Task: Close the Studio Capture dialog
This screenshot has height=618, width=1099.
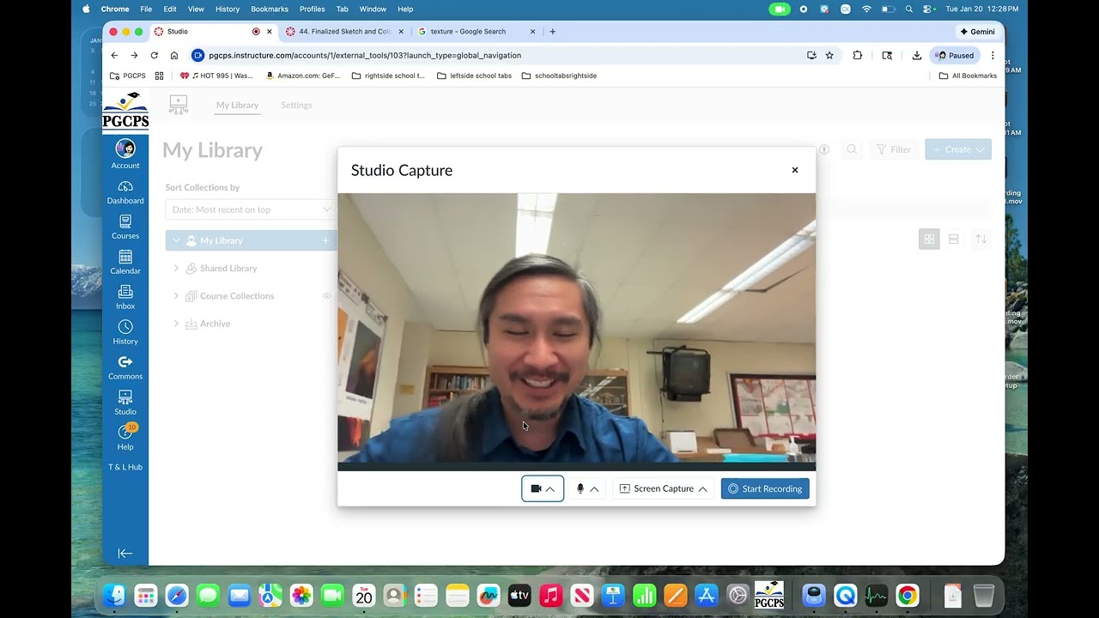Action: pyautogui.click(x=795, y=170)
